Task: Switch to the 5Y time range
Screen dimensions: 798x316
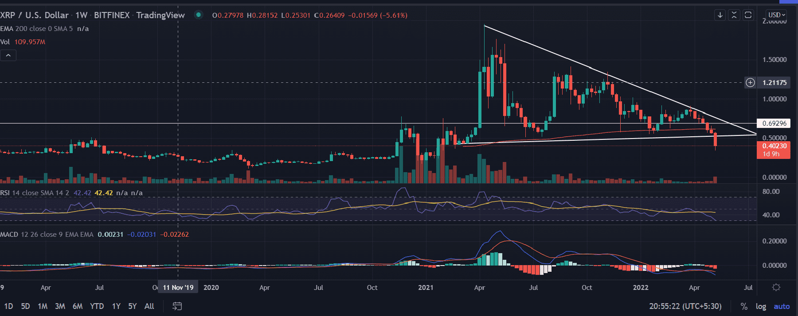Action: pyautogui.click(x=132, y=306)
